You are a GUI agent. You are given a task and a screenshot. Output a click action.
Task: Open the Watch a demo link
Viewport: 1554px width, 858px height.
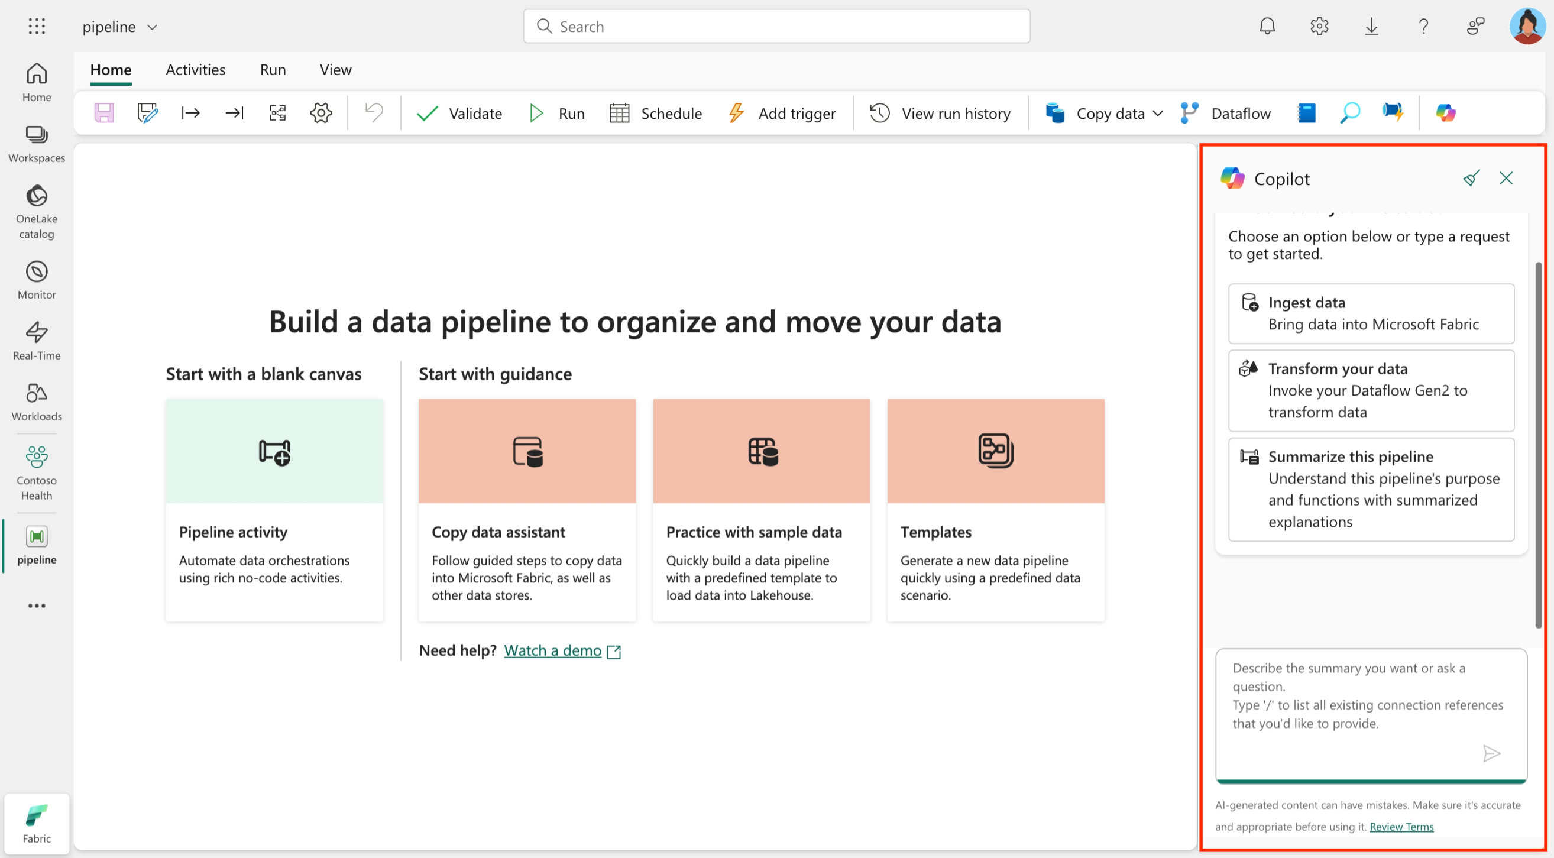pos(552,650)
